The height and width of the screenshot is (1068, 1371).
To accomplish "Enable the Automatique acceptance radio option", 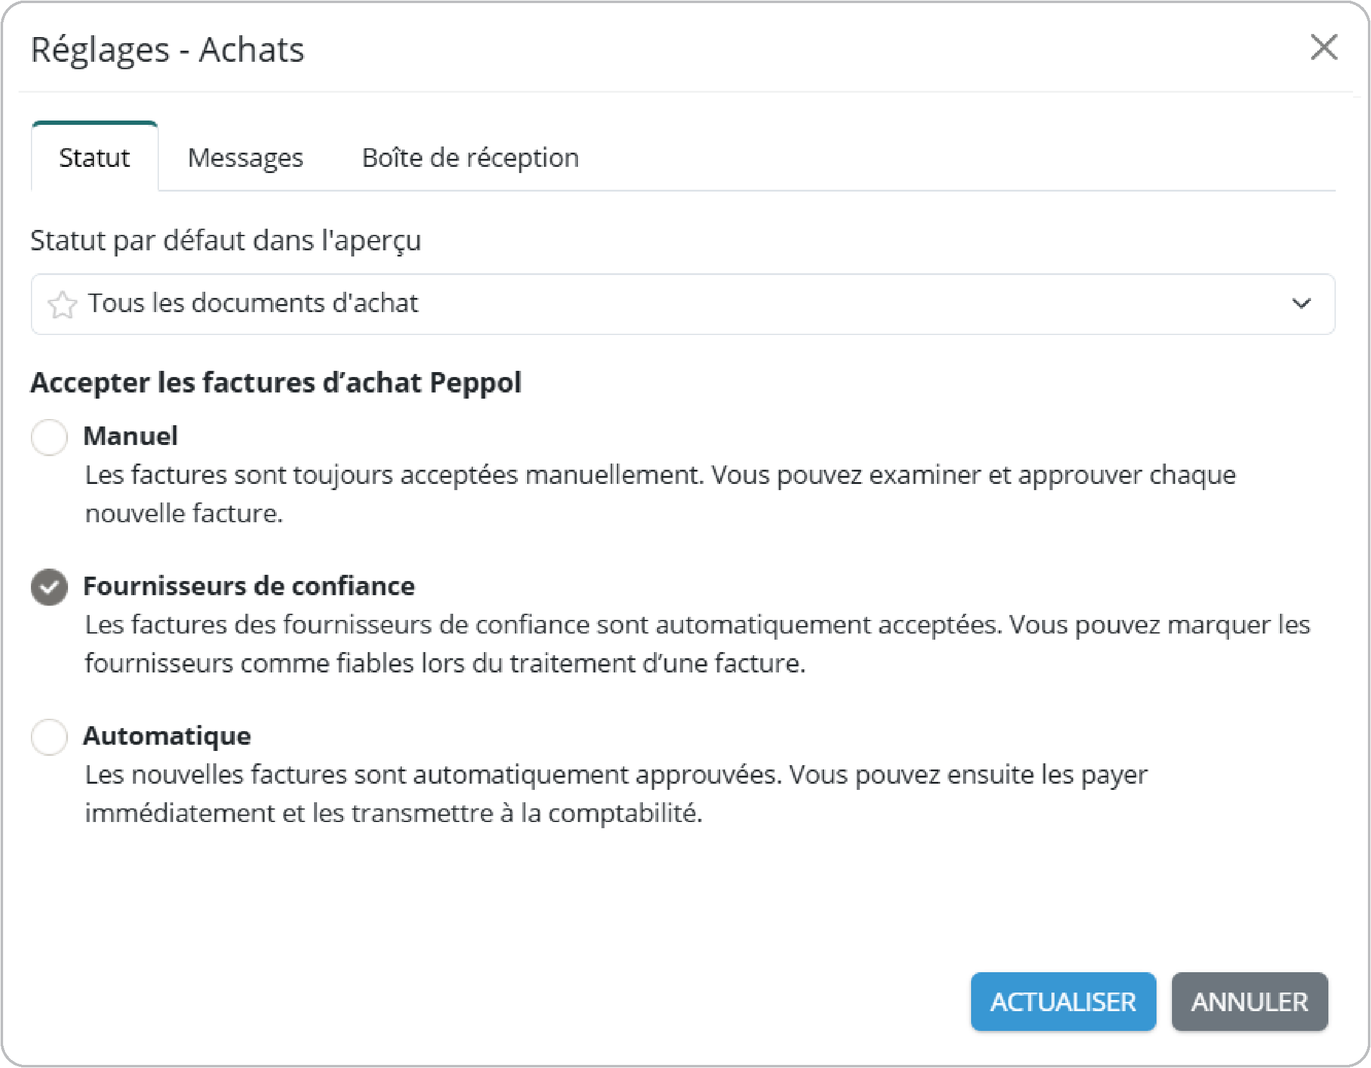I will (49, 737).
